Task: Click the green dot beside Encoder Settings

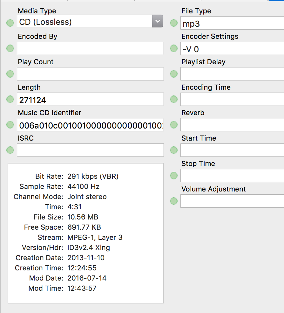Action: (x=174, y=48)
